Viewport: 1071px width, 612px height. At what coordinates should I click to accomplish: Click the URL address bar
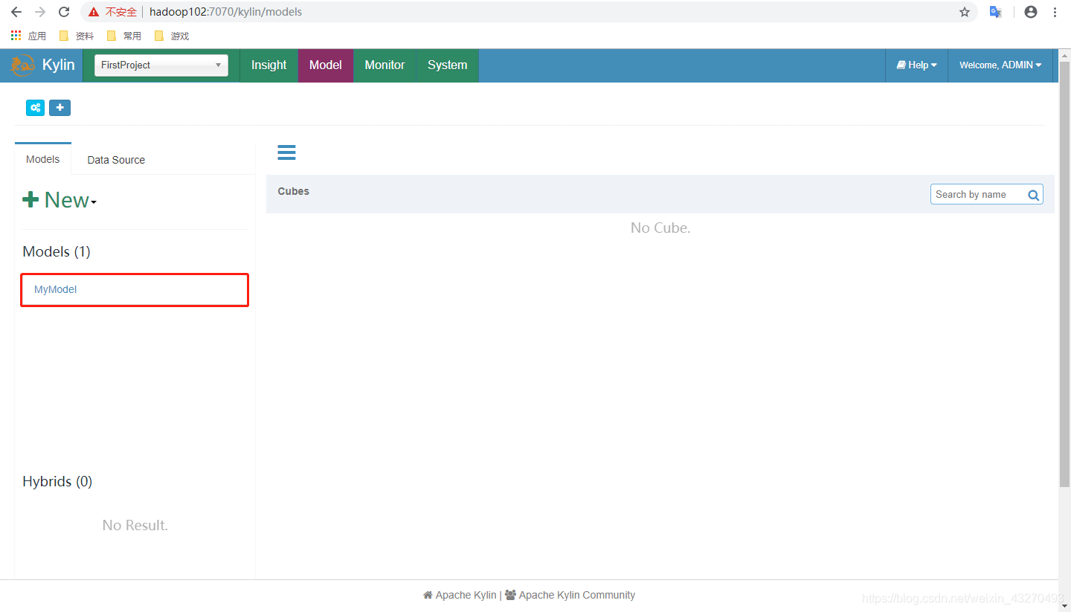pos(528,12)
